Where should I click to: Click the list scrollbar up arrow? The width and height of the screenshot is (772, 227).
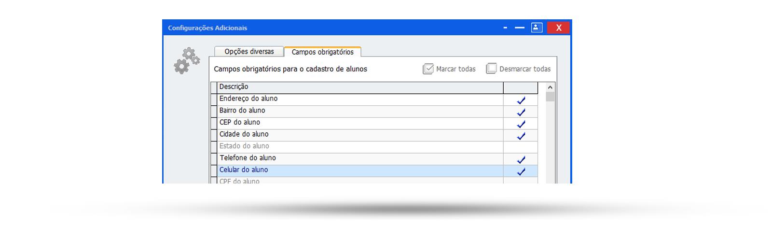[x=550, y=87]
